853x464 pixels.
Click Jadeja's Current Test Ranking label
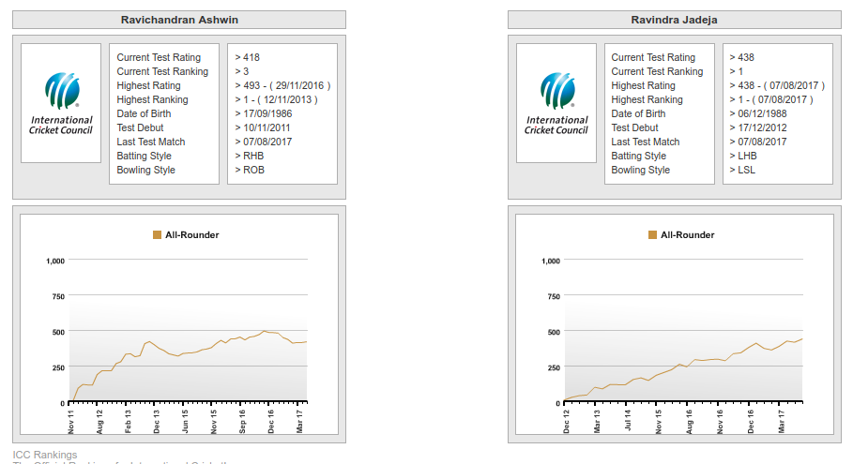tap(657, 72)
